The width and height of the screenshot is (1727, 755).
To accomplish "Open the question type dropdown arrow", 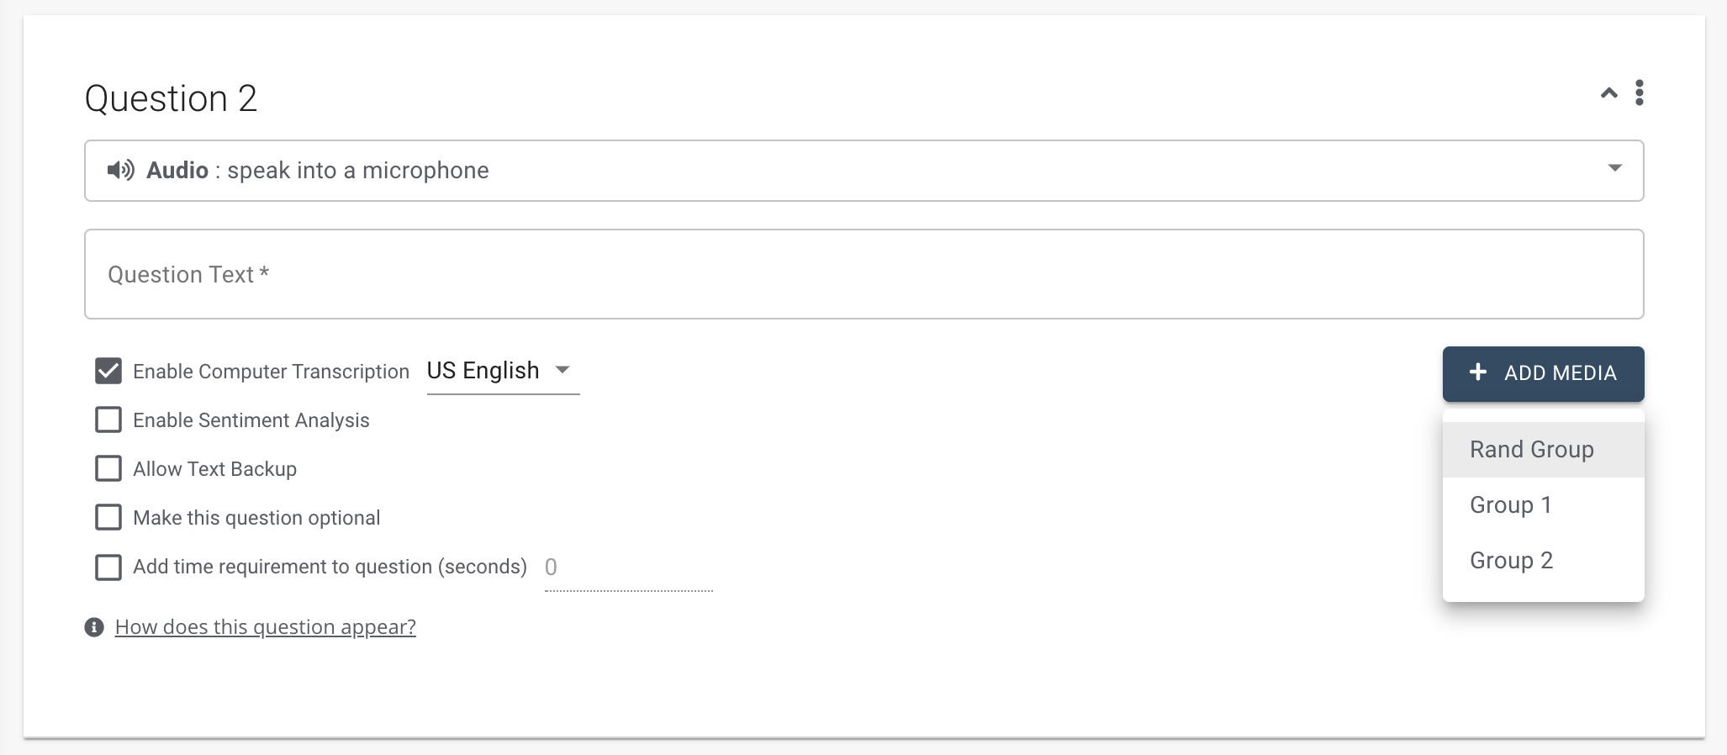I will 1614,168.
